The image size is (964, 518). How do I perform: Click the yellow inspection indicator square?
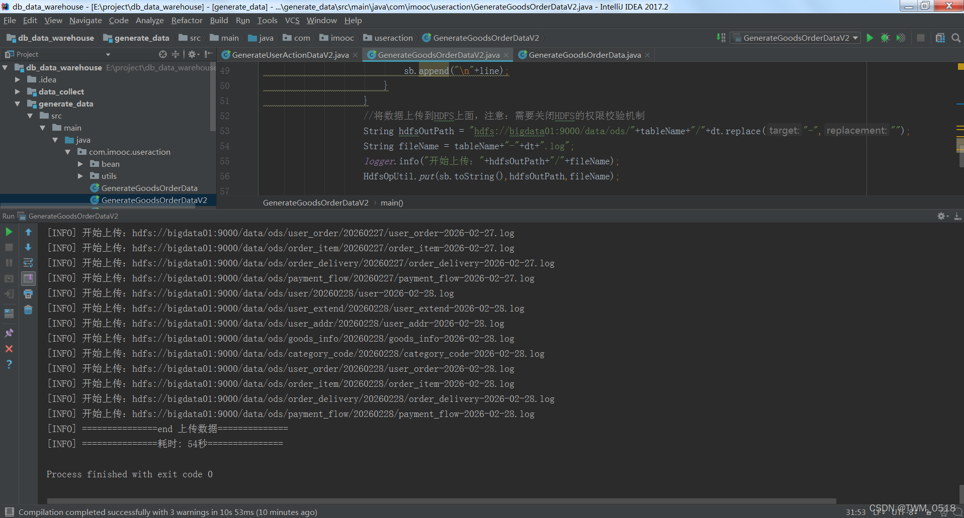coord(960,66)
